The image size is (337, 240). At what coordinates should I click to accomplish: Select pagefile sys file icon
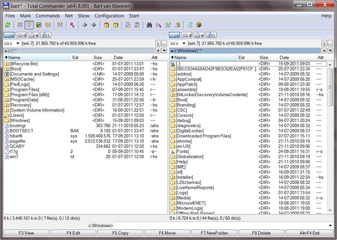7,141
